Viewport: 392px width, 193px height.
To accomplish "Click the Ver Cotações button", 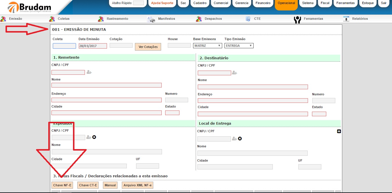I will (148, 47).
